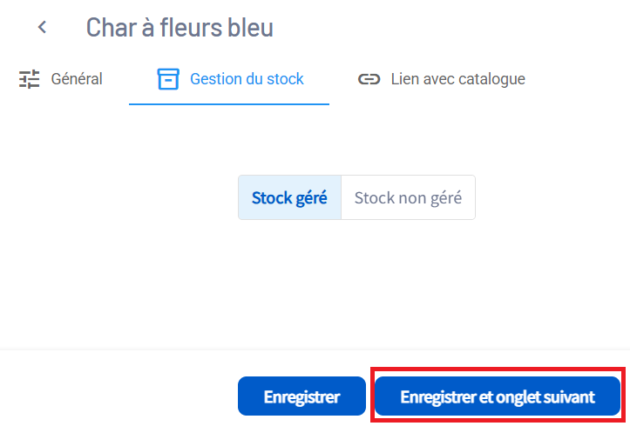Open catalogue link tab via link icon
This screenshot has height=426, width=630.
pyautogui.click(x=369, y=79)
